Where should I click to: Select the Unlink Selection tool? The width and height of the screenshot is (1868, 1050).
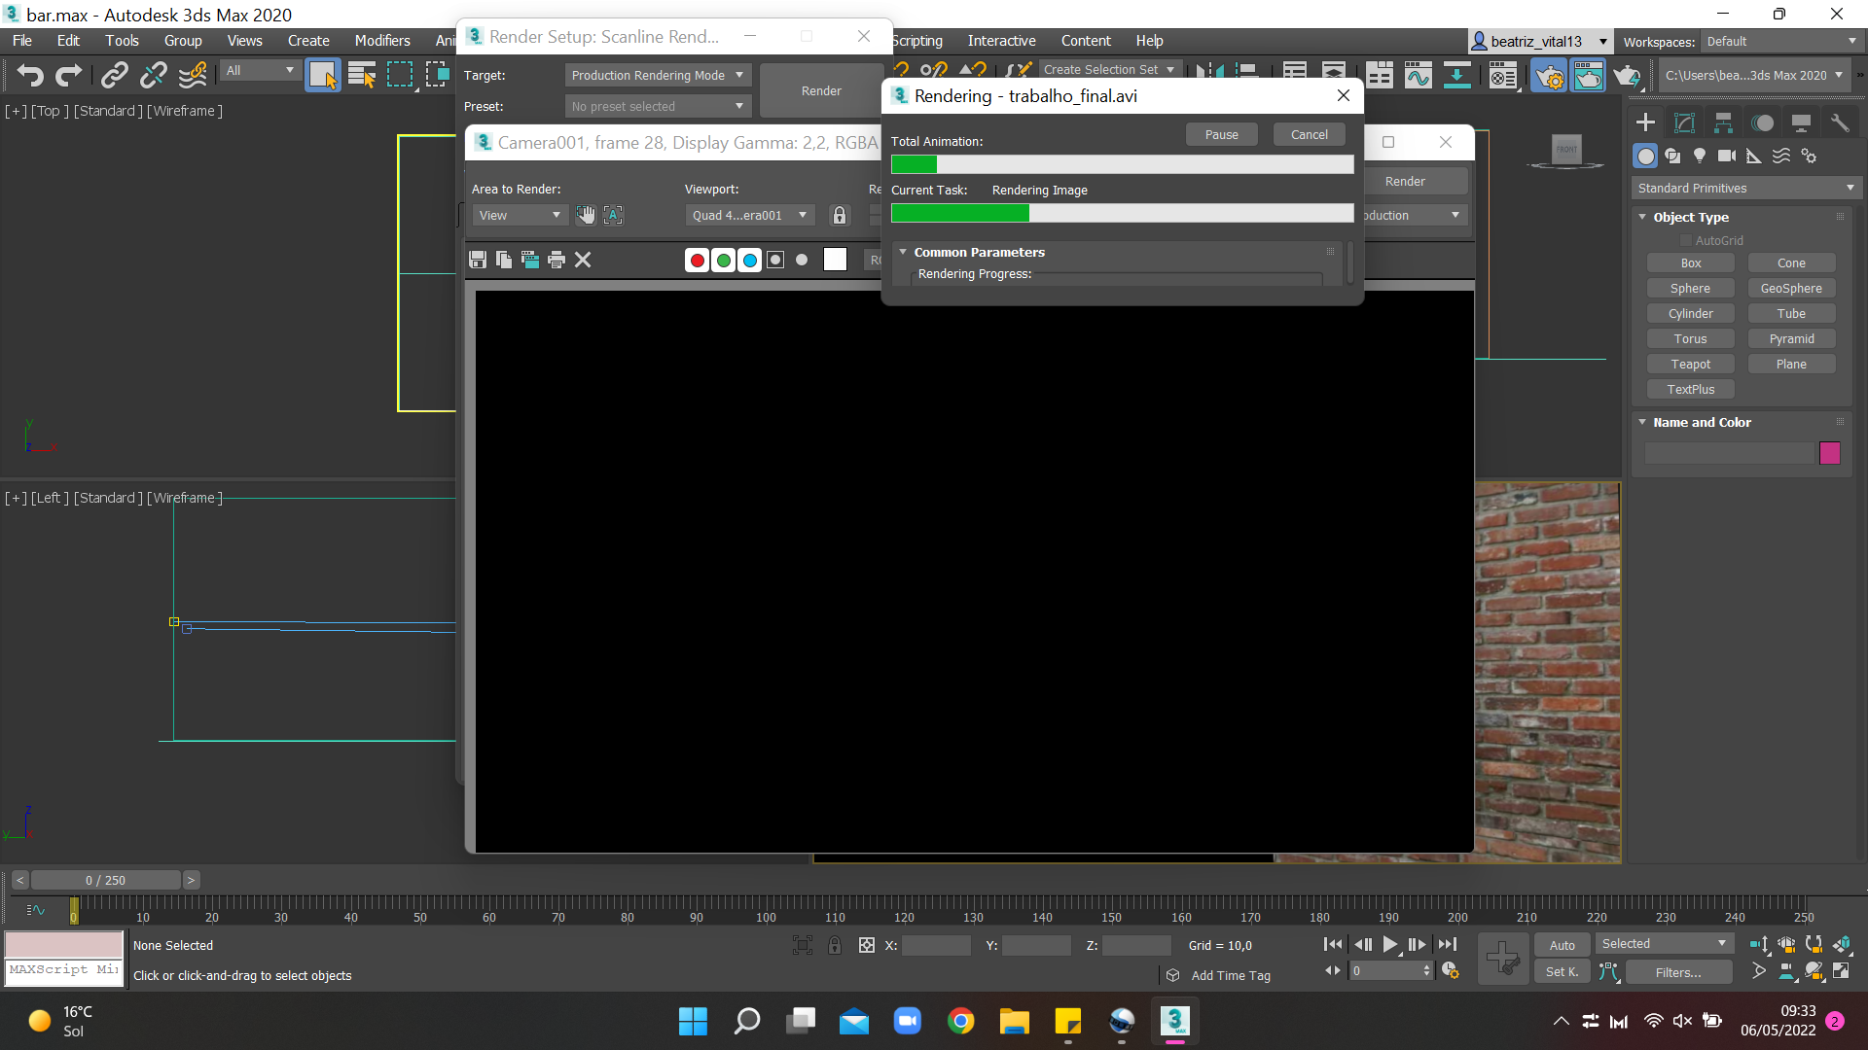click(x=154, y=75)
